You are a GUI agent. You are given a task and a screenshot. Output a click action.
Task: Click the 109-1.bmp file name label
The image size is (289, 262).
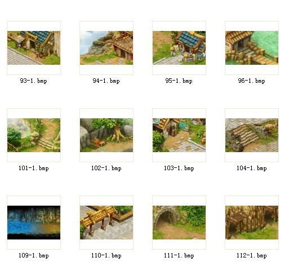tap(34, 256)
